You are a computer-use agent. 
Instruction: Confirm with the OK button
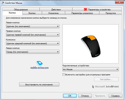pos(70,96)
